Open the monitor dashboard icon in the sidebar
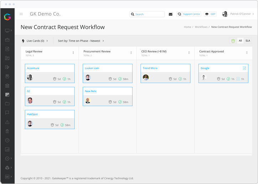The image size is (258, 184). [7, 30]
